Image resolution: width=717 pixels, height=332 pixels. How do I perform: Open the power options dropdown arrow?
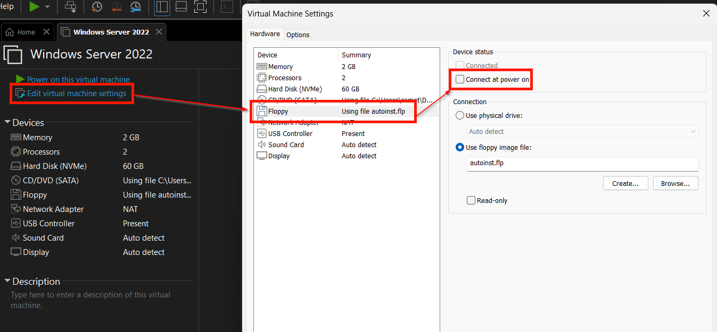pyautogui.click(x=47, y=7)
